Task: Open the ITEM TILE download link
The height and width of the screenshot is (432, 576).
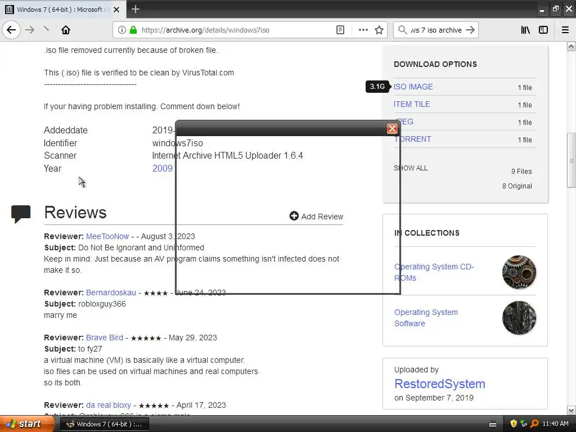Action: click(412, 104)
